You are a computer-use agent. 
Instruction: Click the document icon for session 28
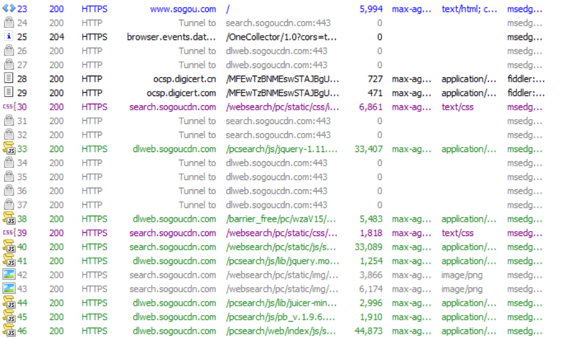point(9,78)
